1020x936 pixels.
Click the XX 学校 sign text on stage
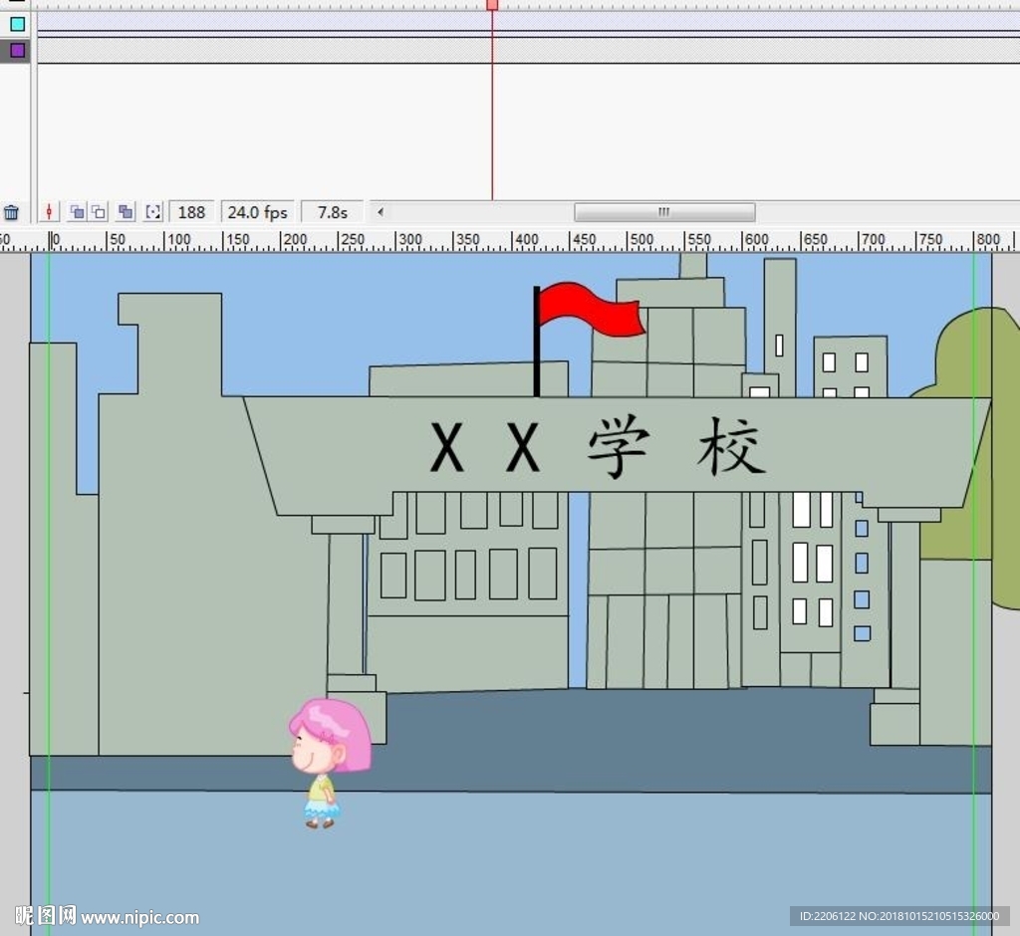pos(598,447)
